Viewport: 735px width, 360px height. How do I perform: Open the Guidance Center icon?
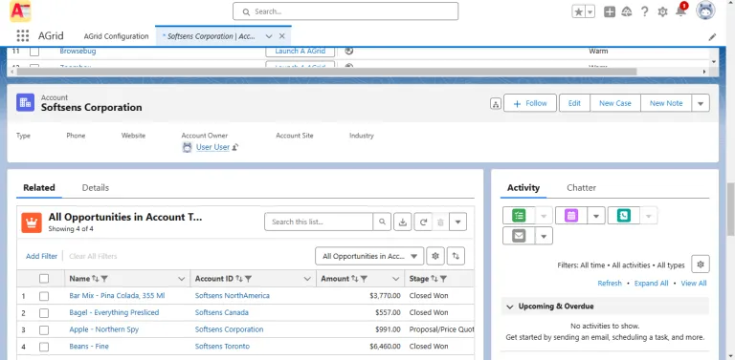click(627, 12)
